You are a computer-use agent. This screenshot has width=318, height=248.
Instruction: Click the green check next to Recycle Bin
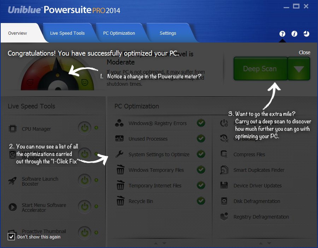(x=201, y=201)
